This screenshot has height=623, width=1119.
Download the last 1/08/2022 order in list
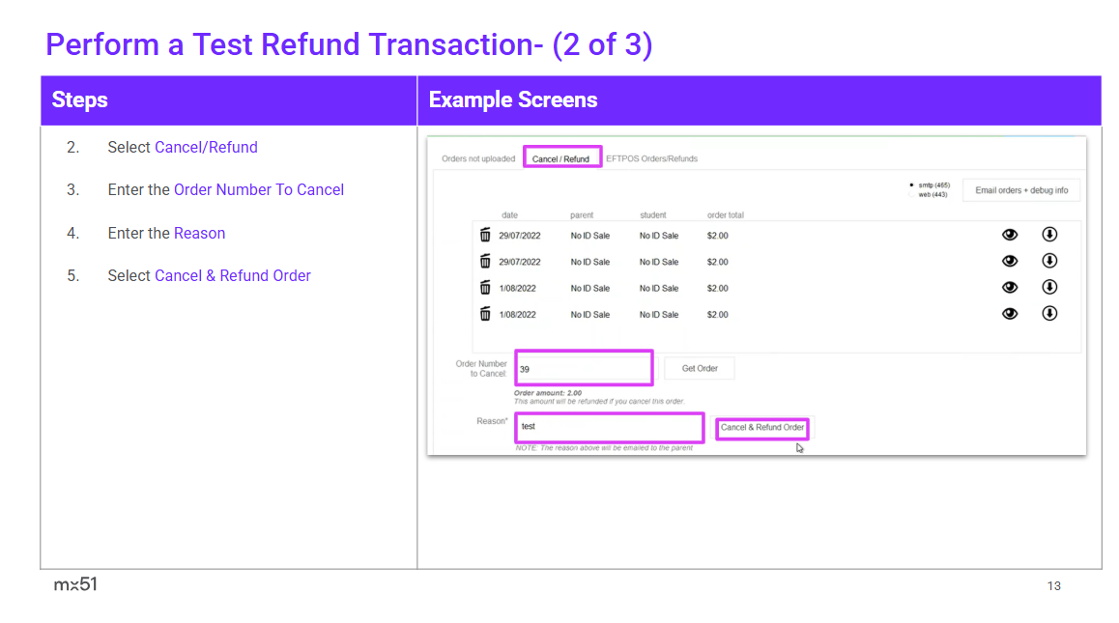point(1049,313)
